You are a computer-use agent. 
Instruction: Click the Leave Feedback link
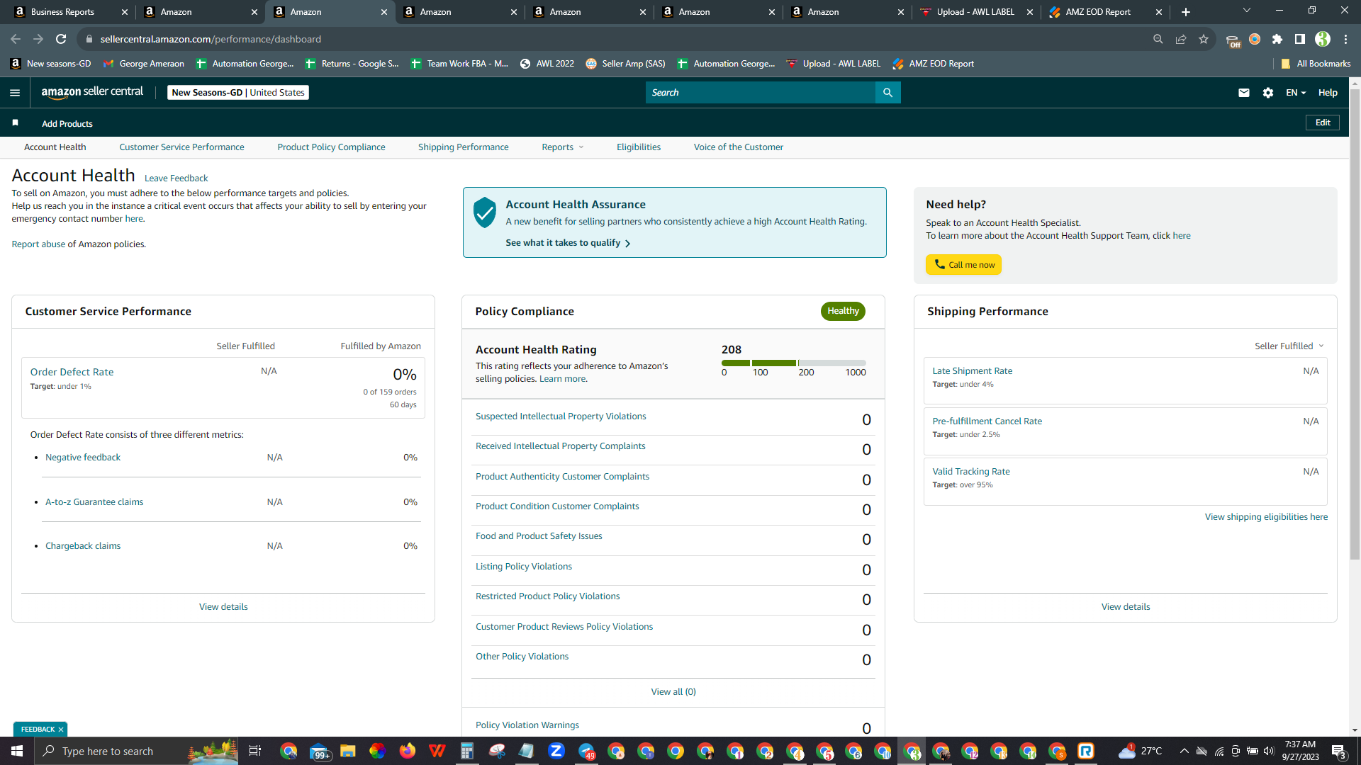177,178
